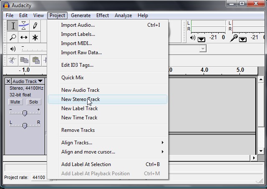The image size is (267, 189).
Task: Click the track gain slider handle
Action: (x=25, y=113)
